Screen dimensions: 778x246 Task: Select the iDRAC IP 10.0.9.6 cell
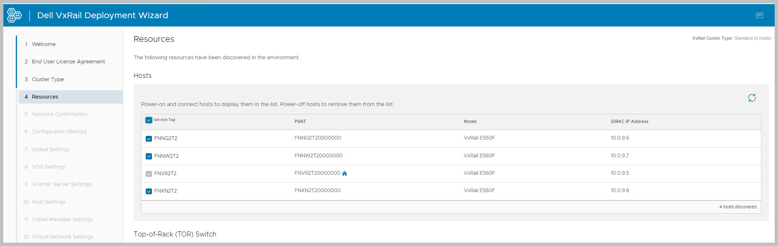[620, 138]
